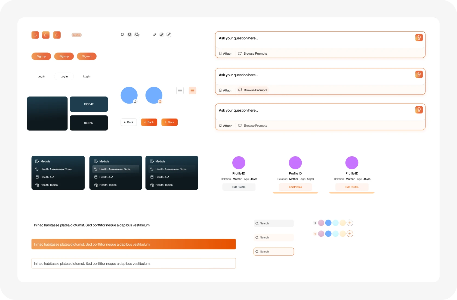Click Medwiz in the middle menu card
Image resolution: width=457 pixels, height=300 pixels.
click(x=101, y=161)
